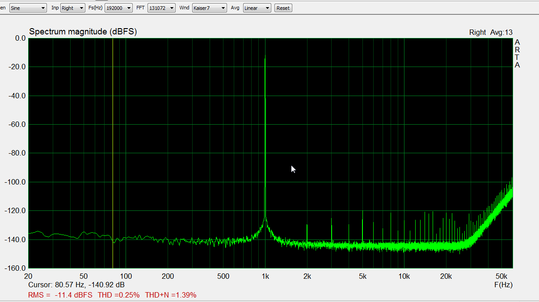Click the '-100.0' y-axis label

coord(16,182)
